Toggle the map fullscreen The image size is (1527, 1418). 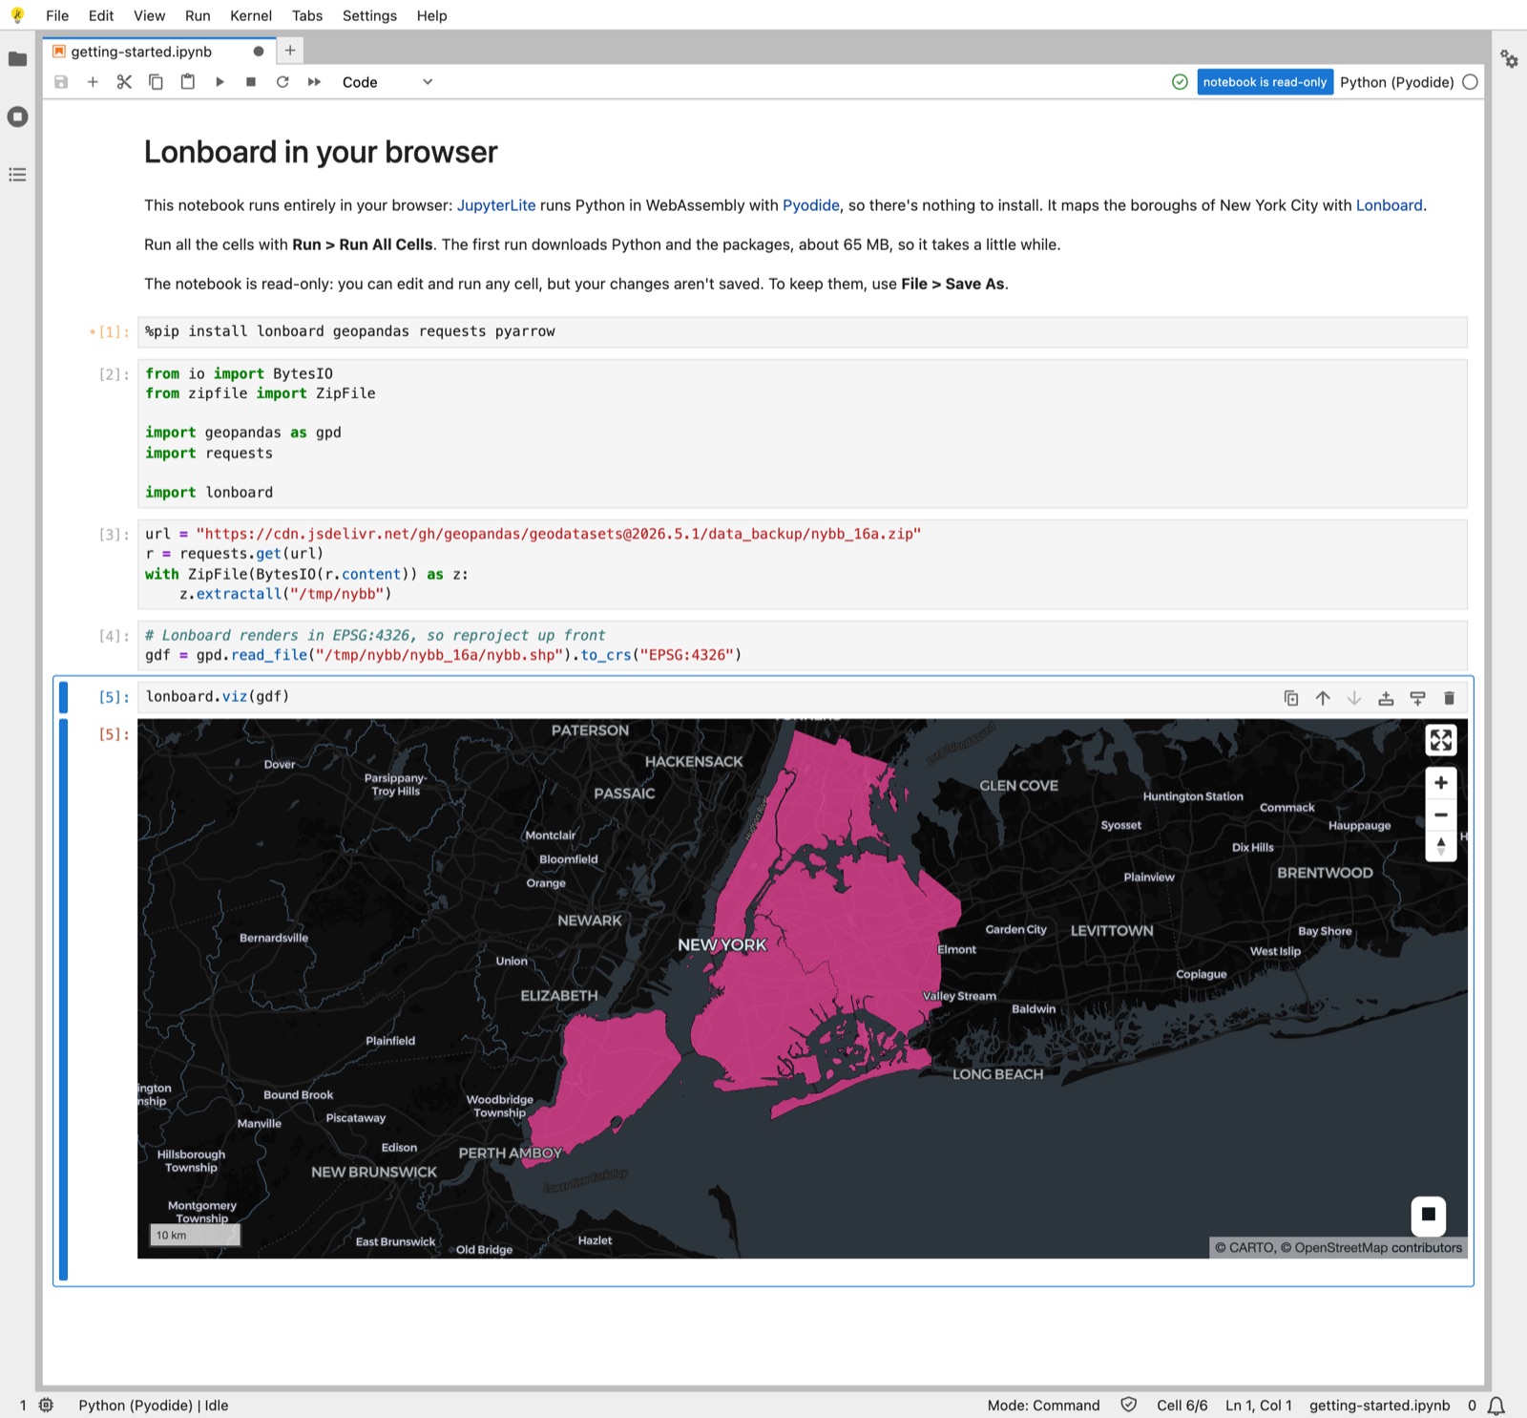tap(1441, 740)
